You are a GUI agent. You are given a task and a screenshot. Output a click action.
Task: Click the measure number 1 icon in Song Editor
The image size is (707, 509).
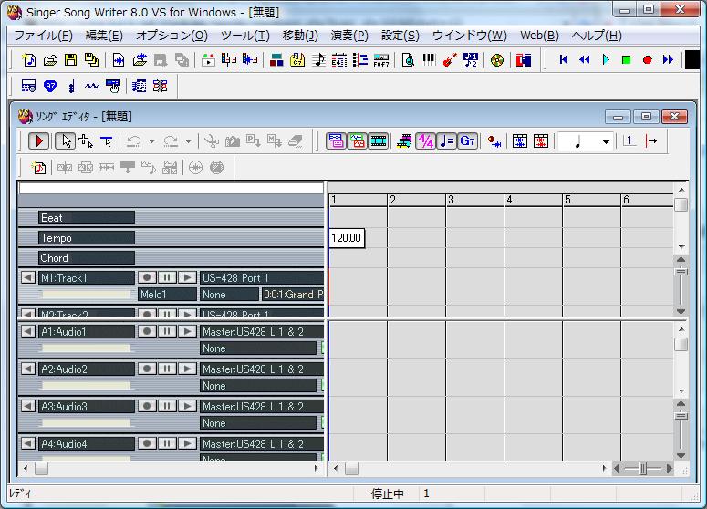click(629, 141)
